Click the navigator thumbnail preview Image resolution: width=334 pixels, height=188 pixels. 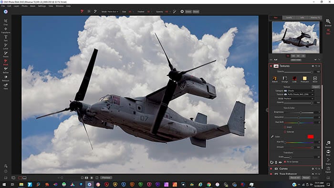(296, 38)
